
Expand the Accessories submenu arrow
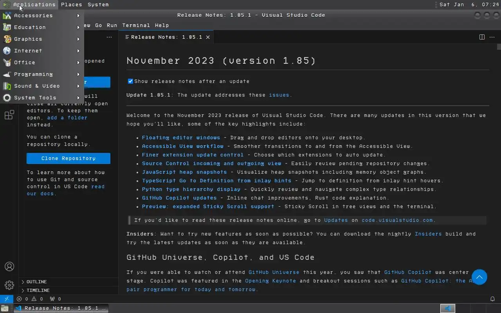tap(78, 16)
